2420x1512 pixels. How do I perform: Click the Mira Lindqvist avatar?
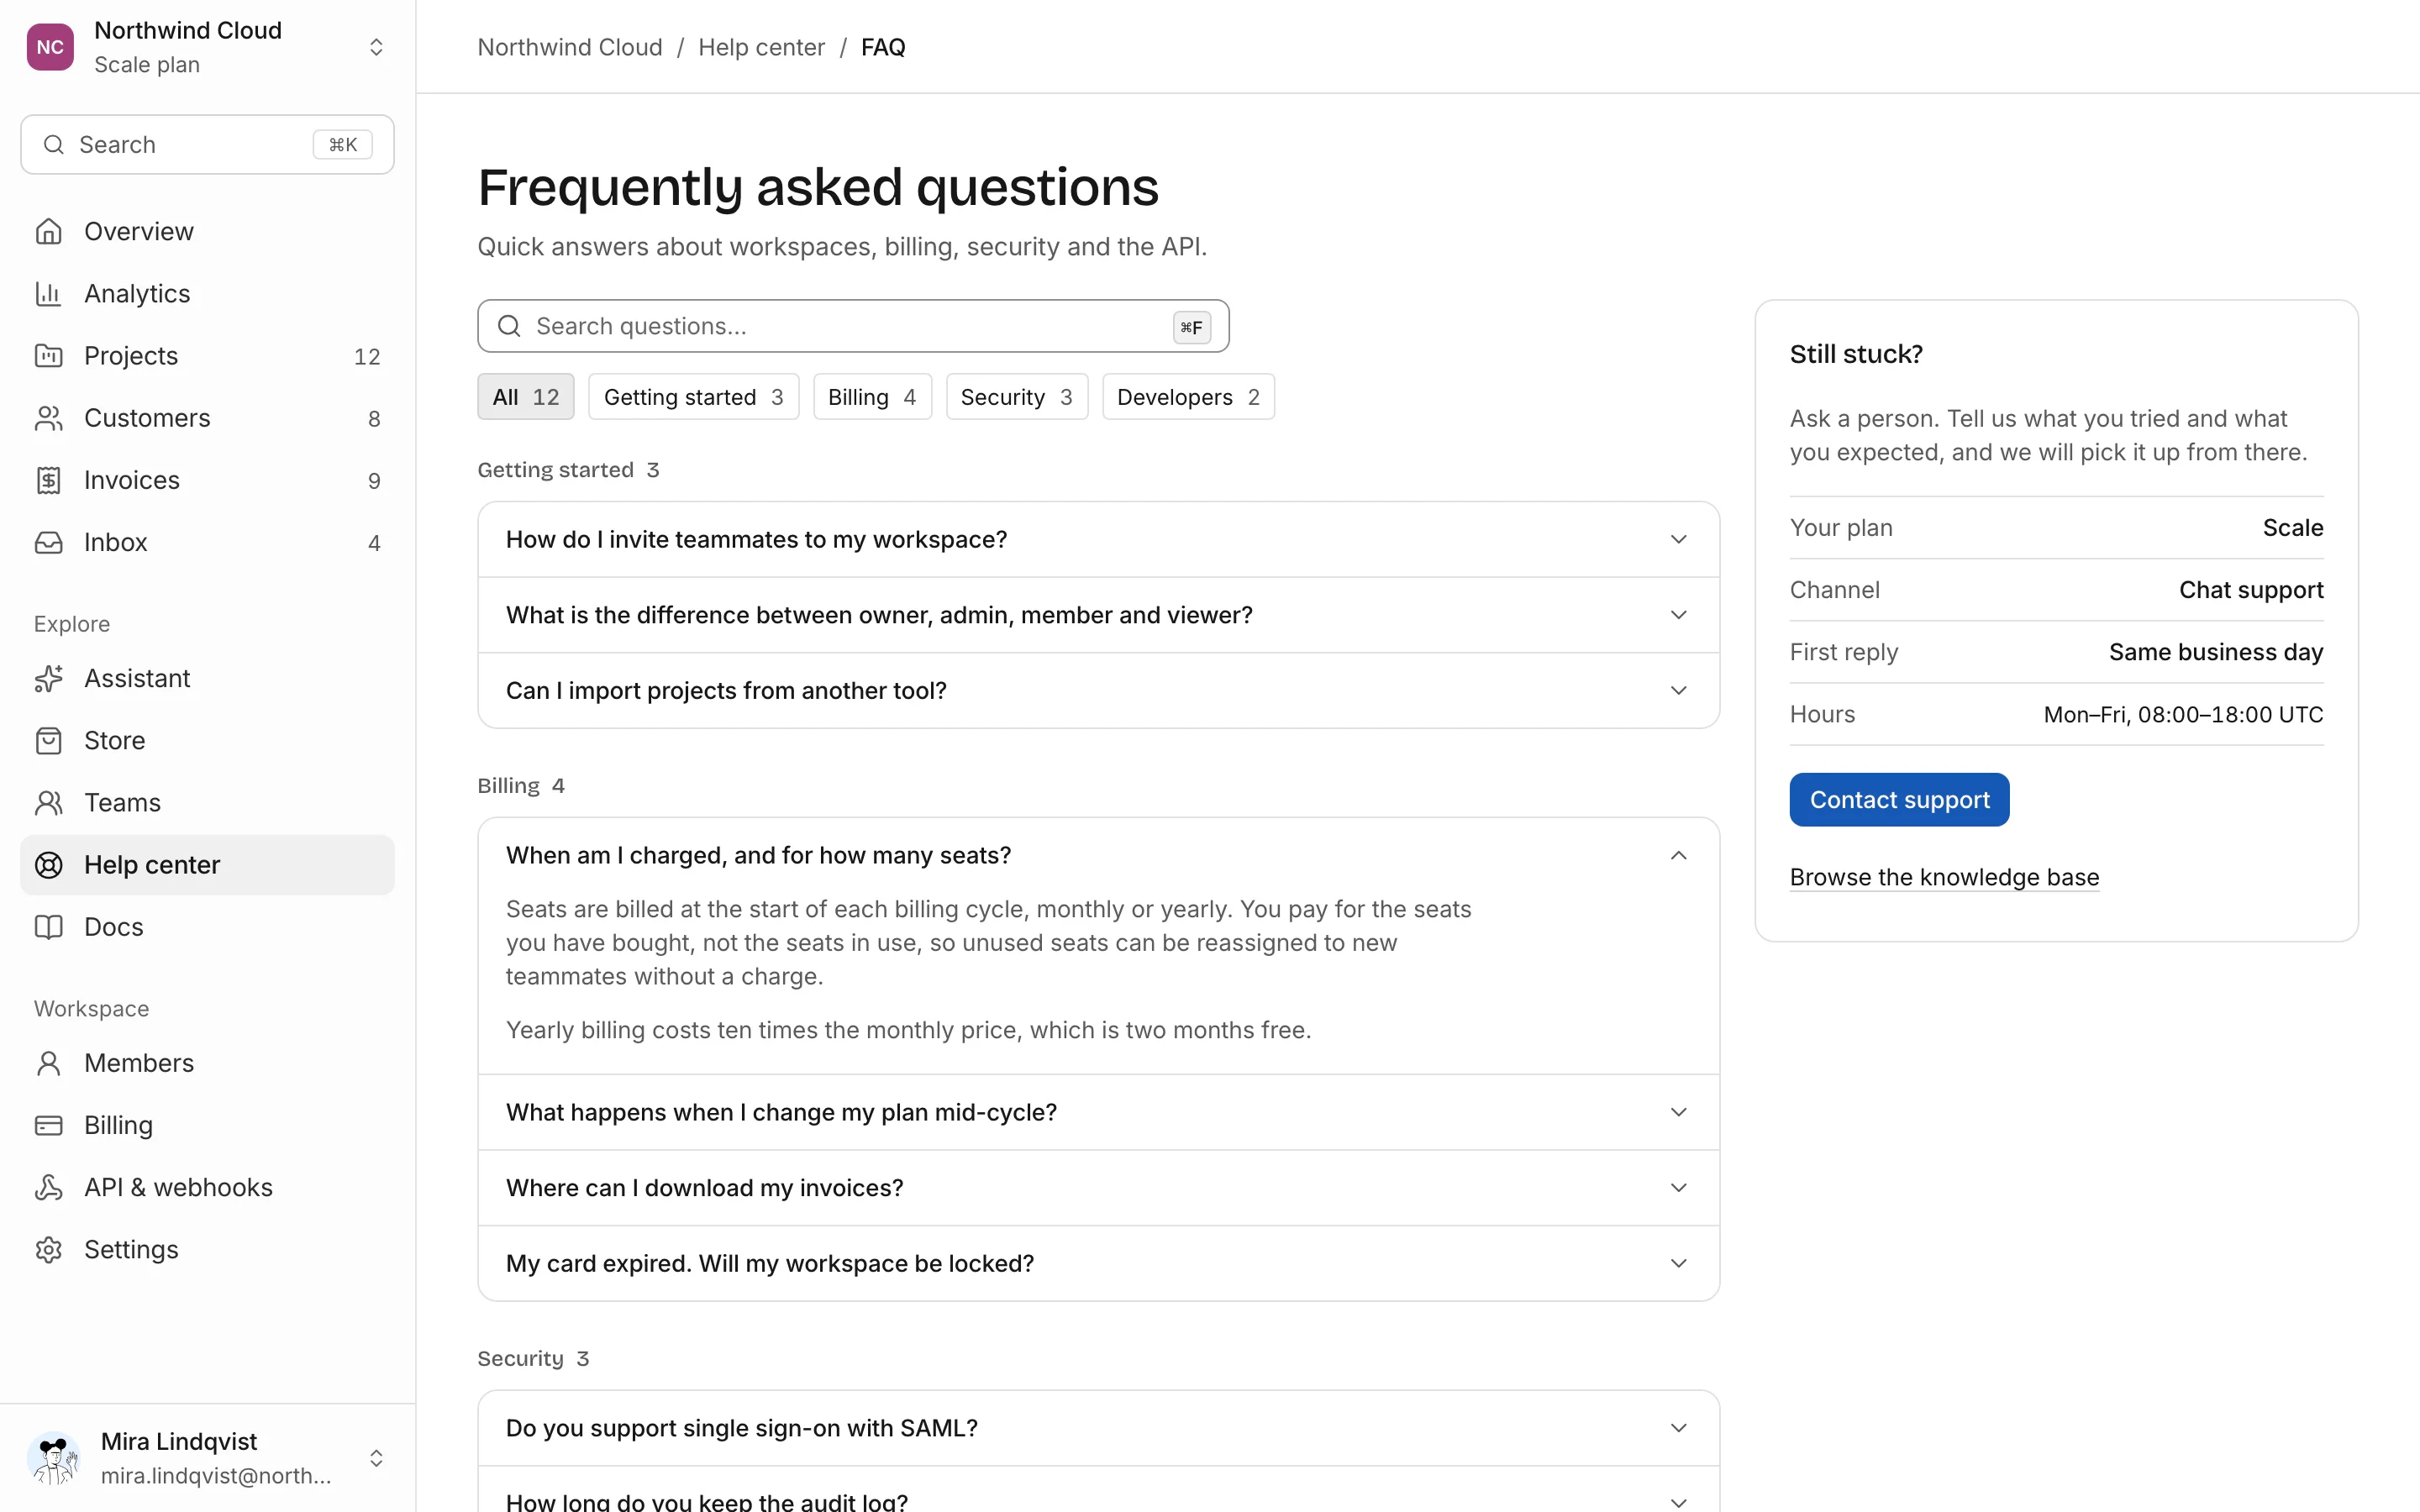coord(53,1458)
